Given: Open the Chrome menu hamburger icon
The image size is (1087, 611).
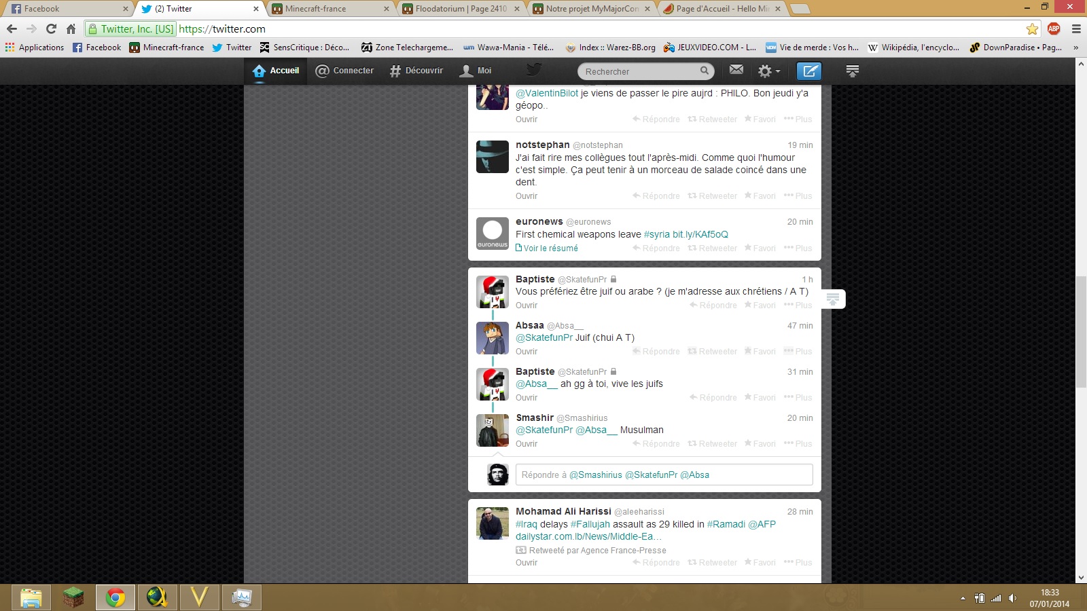Looking at the screenshot, I should (x=1076, y=29).
